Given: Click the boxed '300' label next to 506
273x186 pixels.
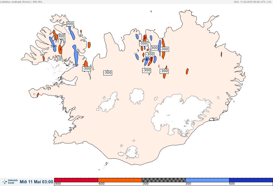Looking at the screenshot, I should coord(61,36).
